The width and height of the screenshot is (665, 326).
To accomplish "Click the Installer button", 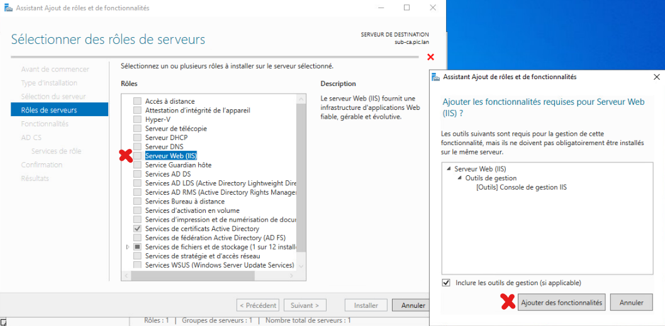I will point(366,305).
